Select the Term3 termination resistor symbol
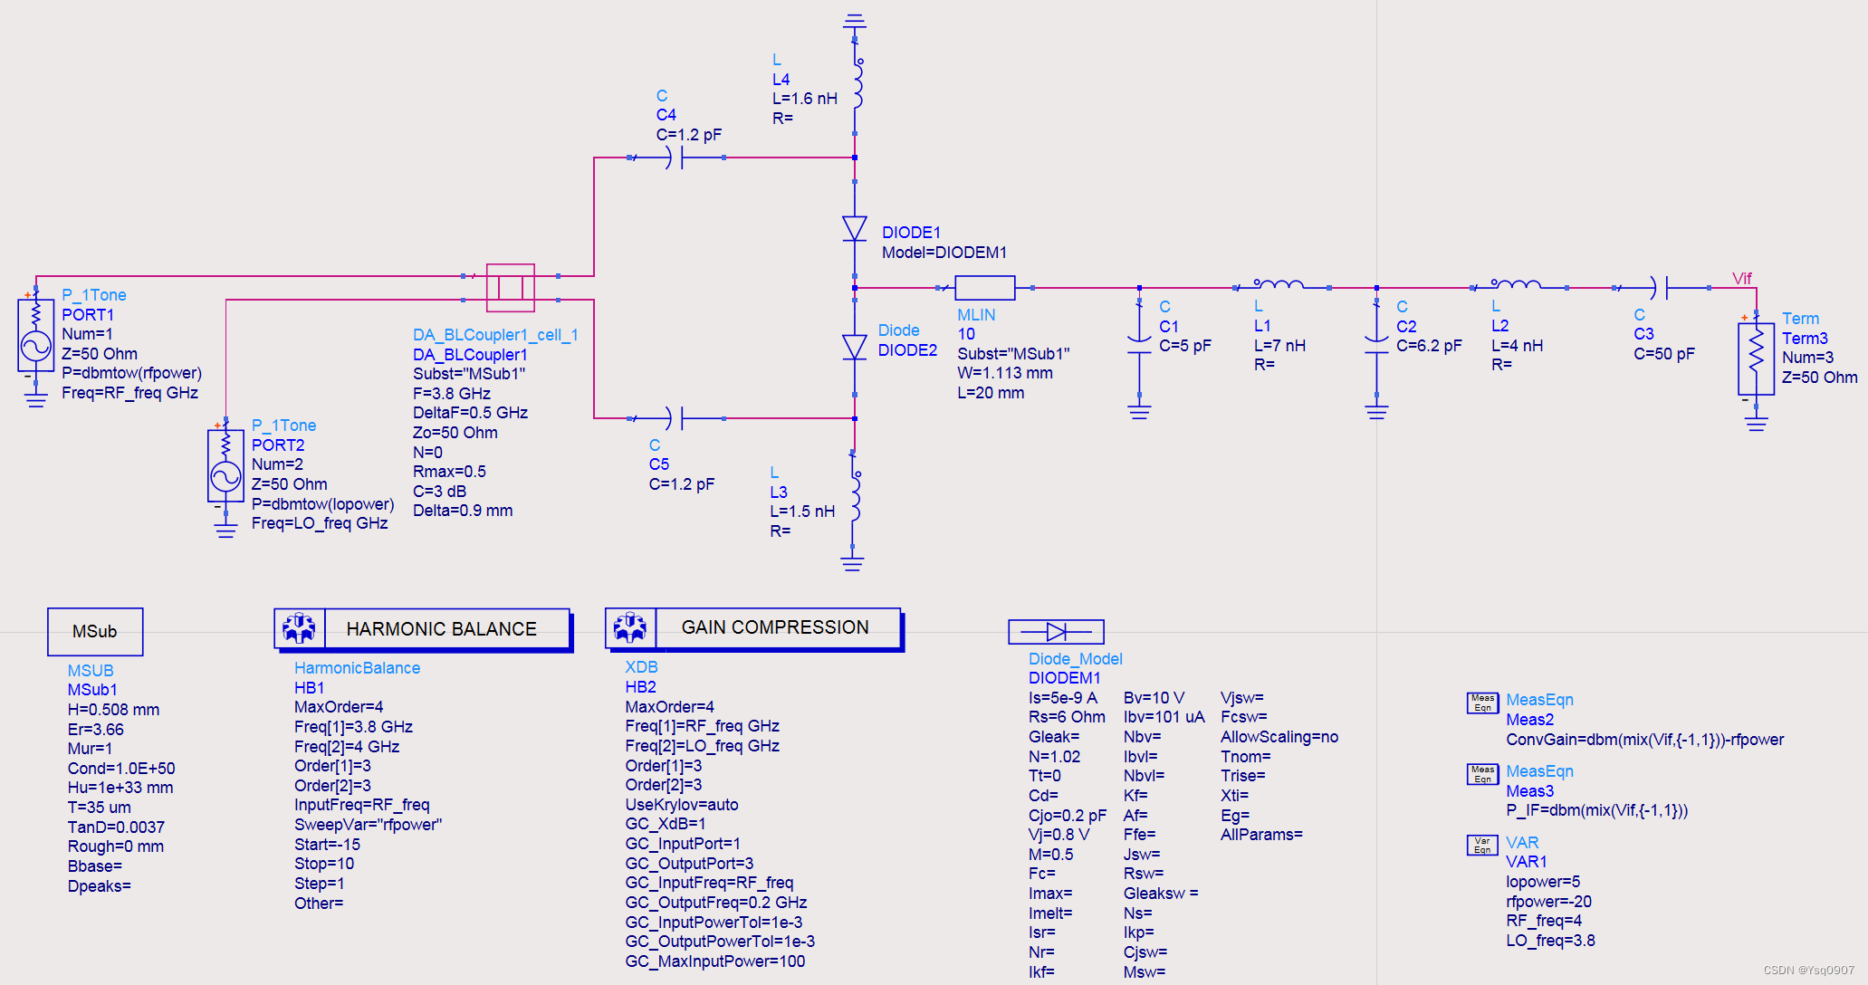Screen dimensions: 1868x985 1756,359
